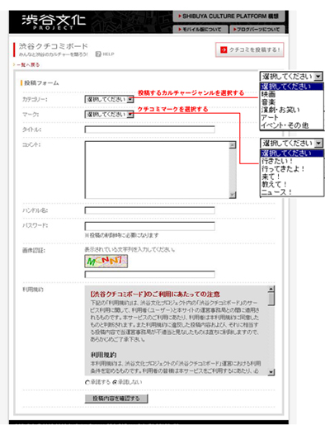Click the コメント scrollbar down arrow
This screenshot has height=434, width=330.
[233, 195]
